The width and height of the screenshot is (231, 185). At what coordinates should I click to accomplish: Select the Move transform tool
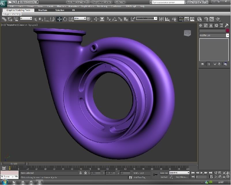(x=59, y=19)
